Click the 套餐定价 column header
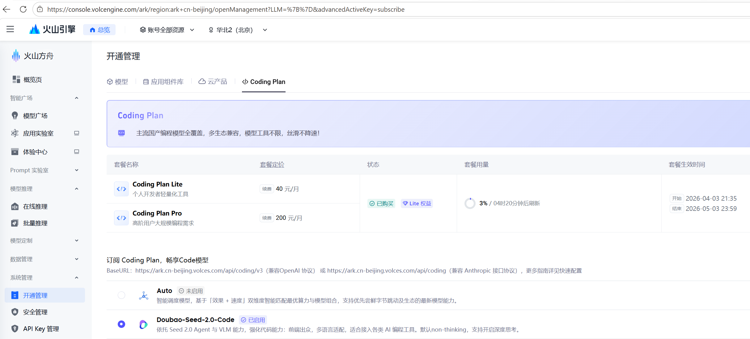This screenshot has height=339, width=750. pyautogui.click(x=272, y=165)
